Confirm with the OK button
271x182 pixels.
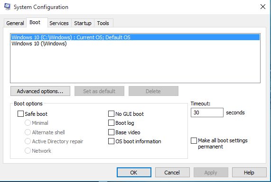pos(134,173)
